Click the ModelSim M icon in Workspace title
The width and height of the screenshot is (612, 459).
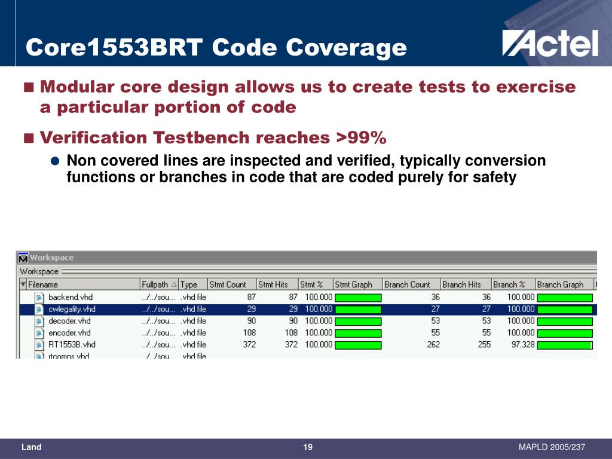(x=23, y=258)
